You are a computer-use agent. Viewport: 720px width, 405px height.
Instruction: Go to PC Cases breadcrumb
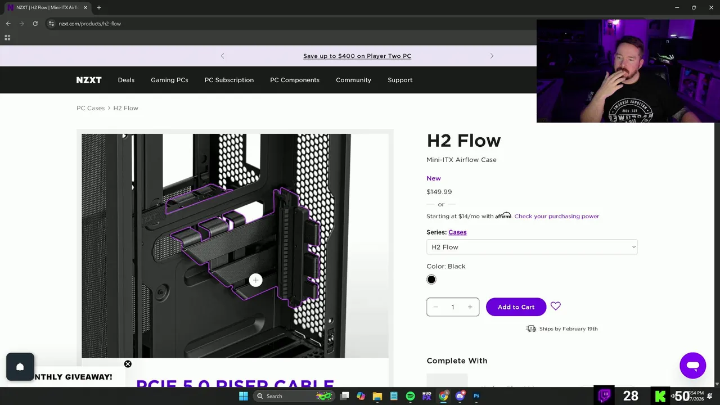[x=91, y=108]
